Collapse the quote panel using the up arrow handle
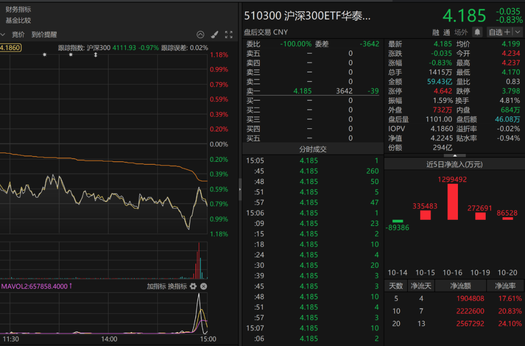The height and width of the screenshot is (346, 525). tap(455, 156)
